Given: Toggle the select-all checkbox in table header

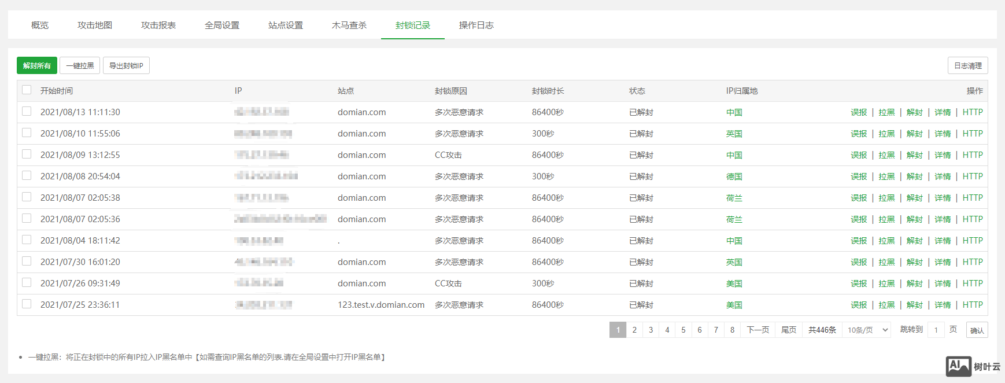Looking at the screenshot, I should [x=27, y=90].
